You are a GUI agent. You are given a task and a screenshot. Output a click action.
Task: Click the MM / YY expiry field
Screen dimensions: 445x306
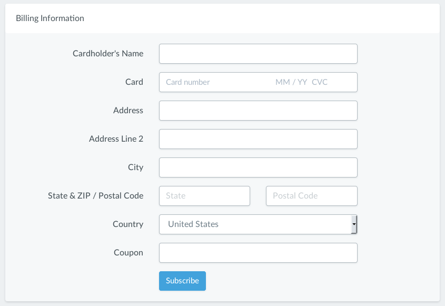click(x=291, y=82)
